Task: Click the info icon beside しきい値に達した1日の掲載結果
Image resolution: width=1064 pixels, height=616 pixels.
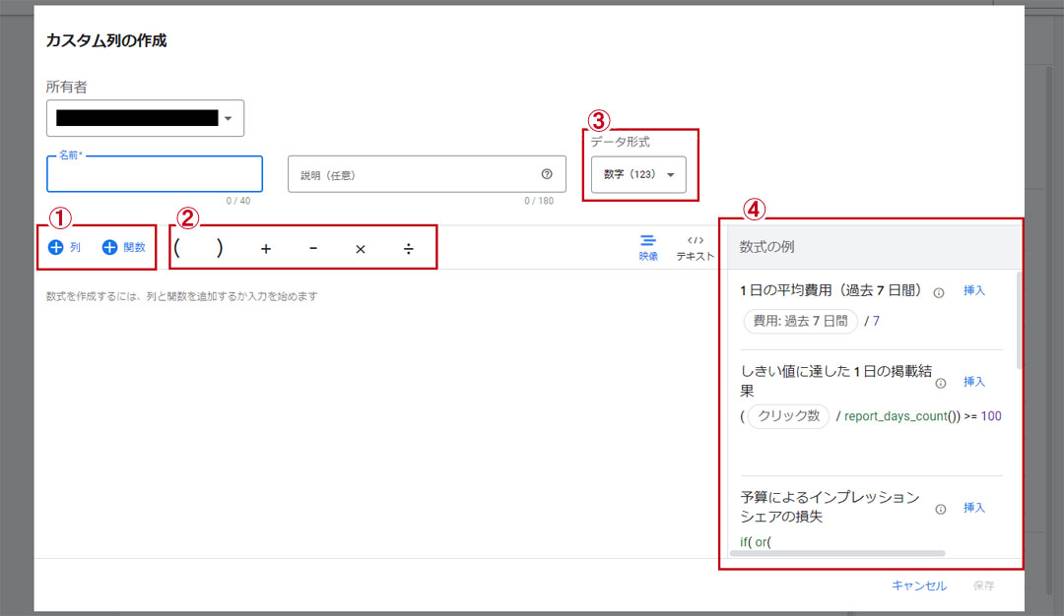Action: 941,383
